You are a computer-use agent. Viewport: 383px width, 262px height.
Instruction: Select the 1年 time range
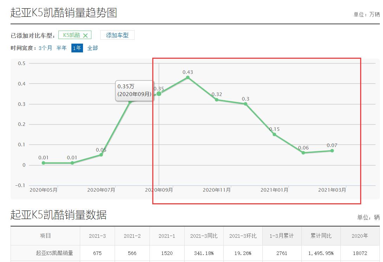(x=77, y=48)
